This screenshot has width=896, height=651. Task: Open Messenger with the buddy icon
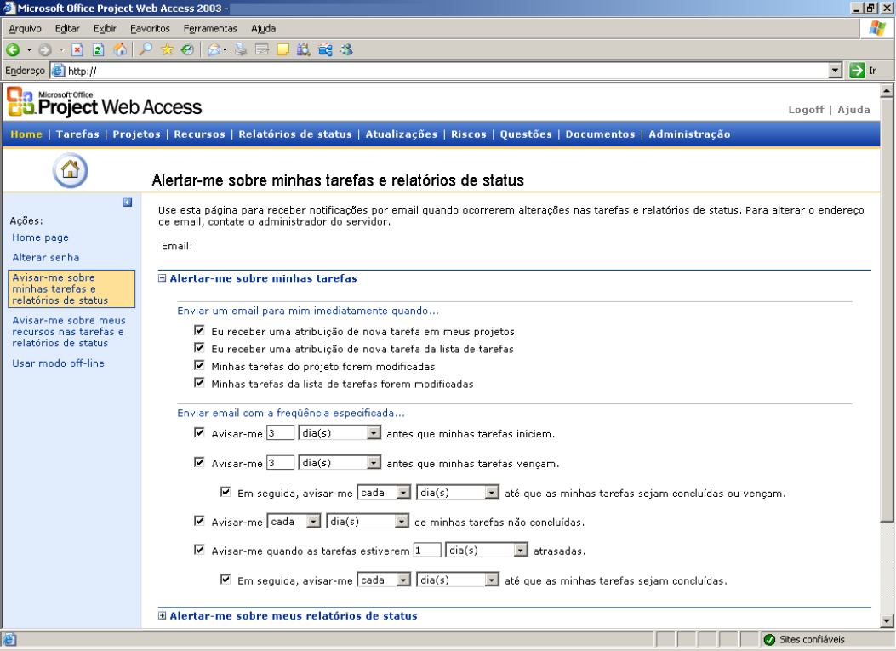346,49
